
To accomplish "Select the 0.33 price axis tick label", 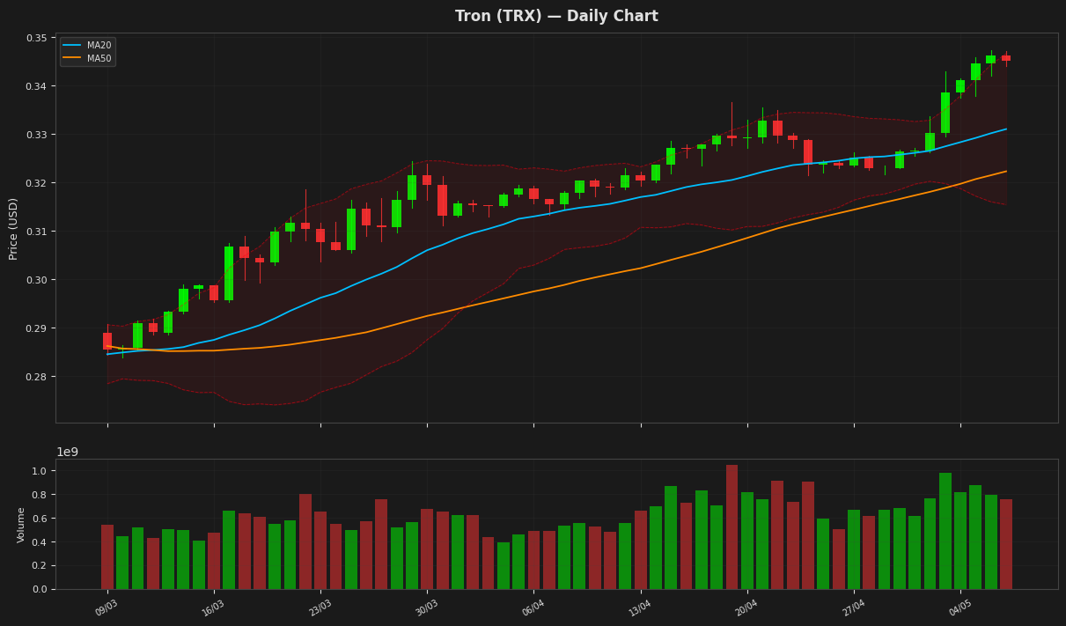I will point(36,135).
